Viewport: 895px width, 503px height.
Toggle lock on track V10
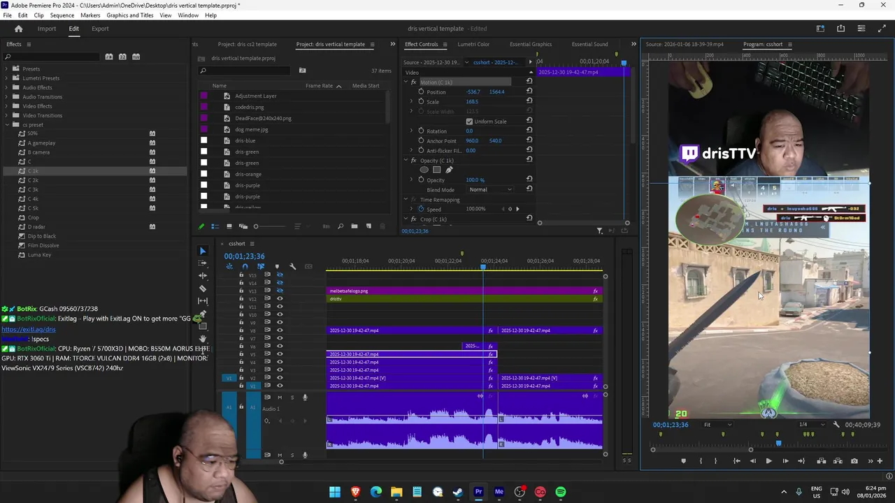(241, 314)
